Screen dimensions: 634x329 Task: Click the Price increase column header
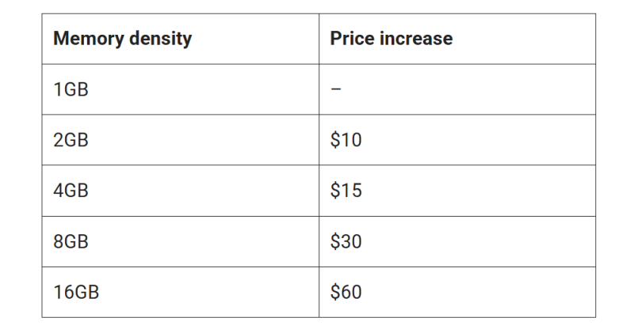(391, 39)
